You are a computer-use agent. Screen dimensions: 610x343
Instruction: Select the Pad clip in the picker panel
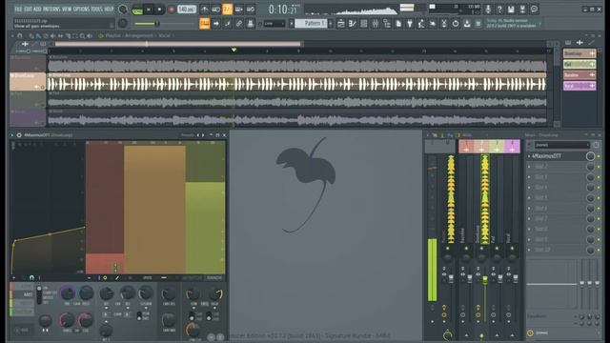[579, 64]
